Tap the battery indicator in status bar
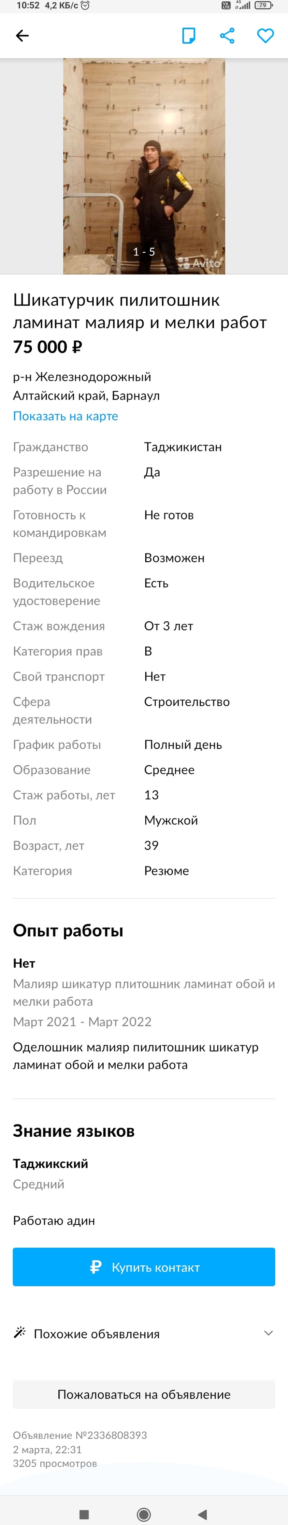This screenshot has width=288, height=1525. (263, 5)
